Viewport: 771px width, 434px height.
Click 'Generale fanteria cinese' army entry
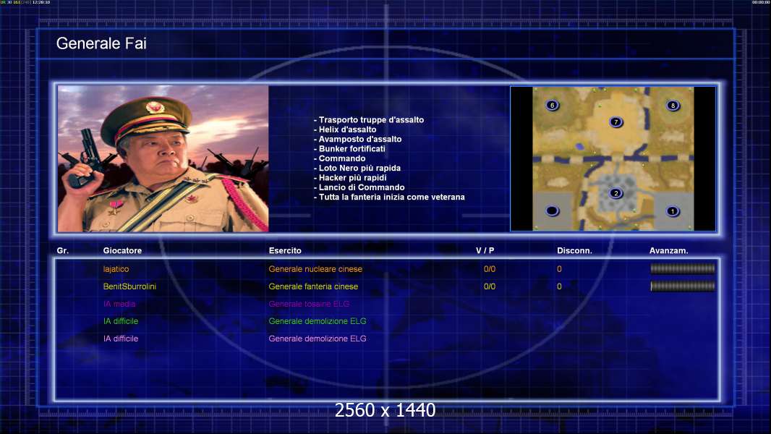[x=313, y=286]
